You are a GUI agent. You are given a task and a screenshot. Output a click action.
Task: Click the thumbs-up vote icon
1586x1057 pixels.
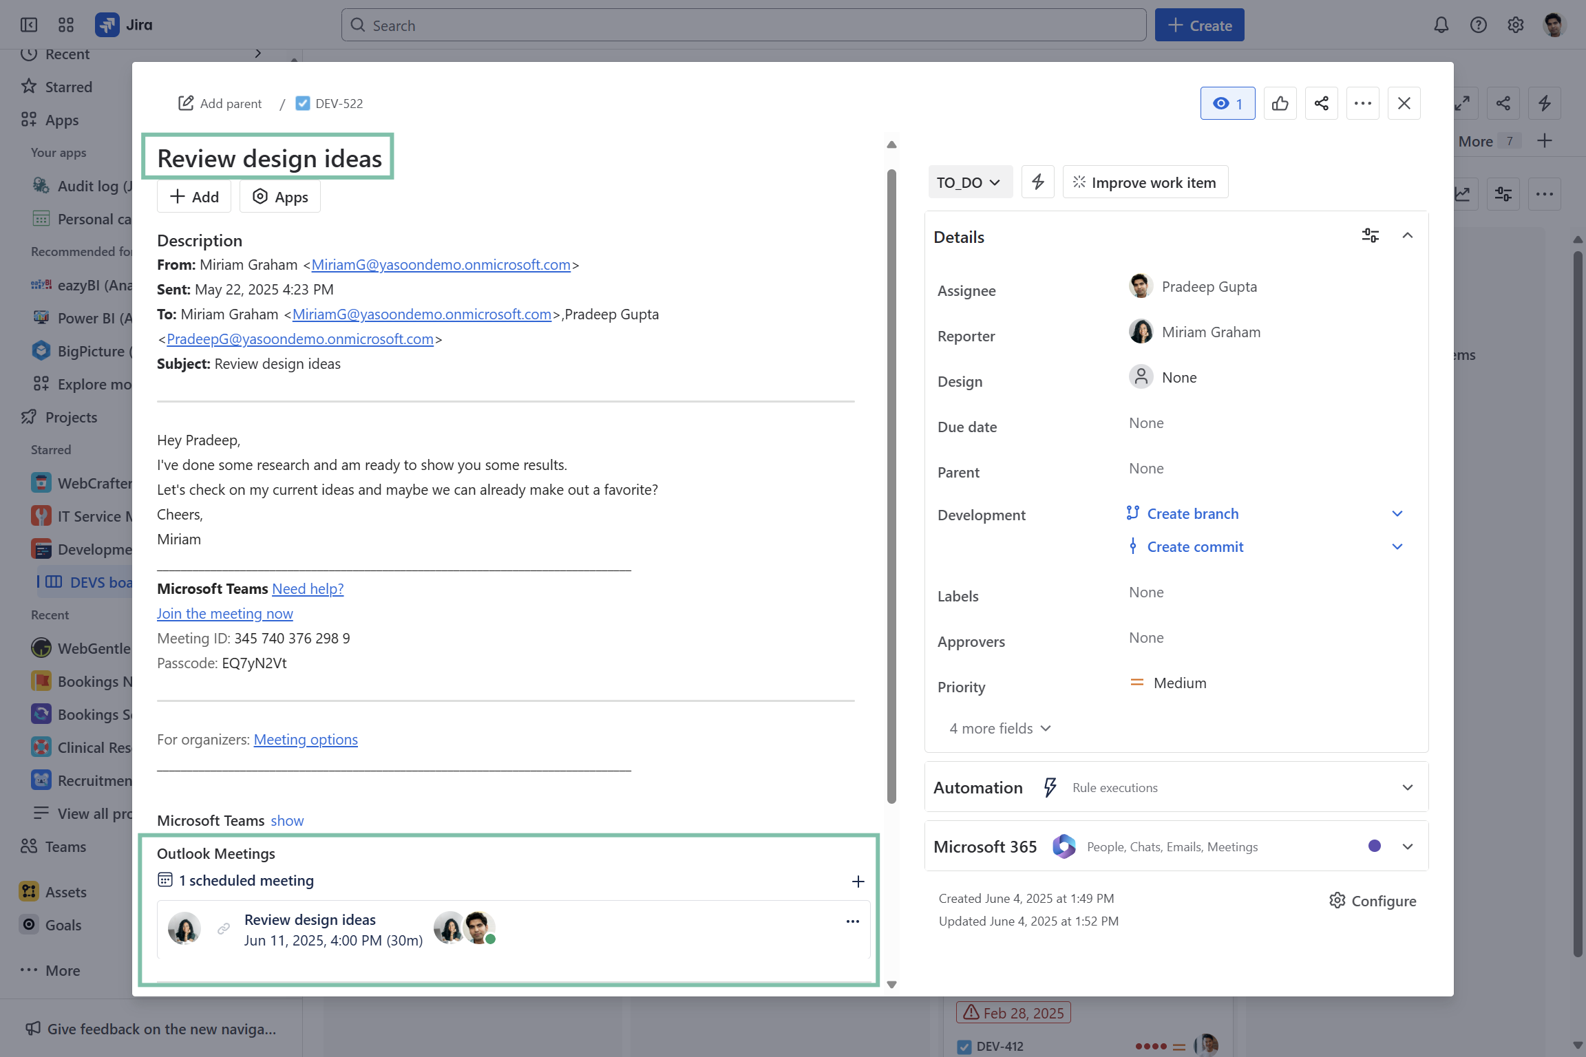(x=1280, y=103)
